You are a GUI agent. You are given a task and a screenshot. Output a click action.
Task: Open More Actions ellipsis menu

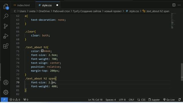click(179, 5)
